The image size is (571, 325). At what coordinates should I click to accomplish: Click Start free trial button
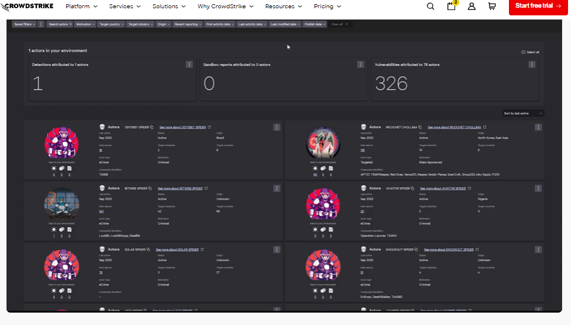pyautogui.click(x=538, y=6)
